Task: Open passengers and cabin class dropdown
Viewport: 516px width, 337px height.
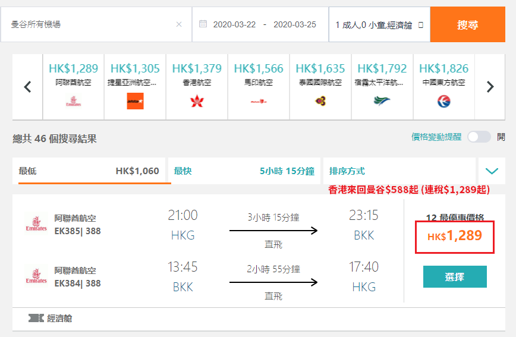Action: pyautogui.click(x=379, y=25)
